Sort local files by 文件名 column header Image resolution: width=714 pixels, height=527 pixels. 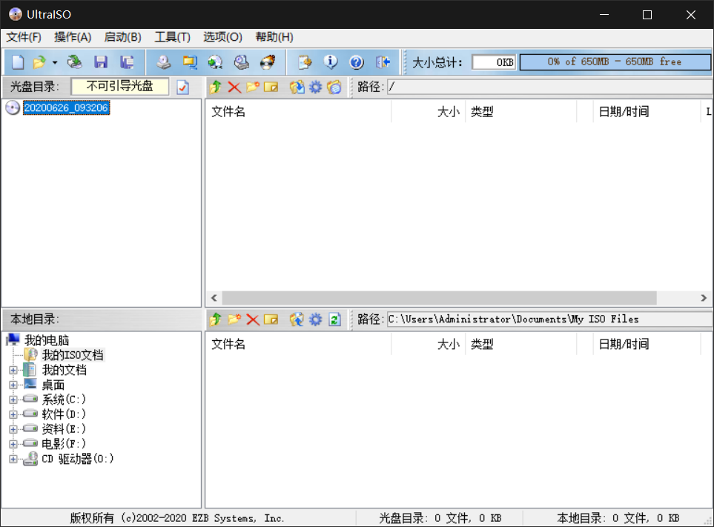tap(299, 344)
